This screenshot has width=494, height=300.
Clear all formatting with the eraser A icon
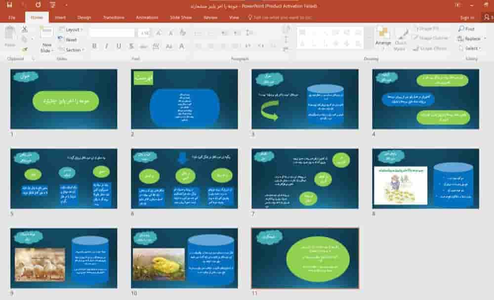182,33
